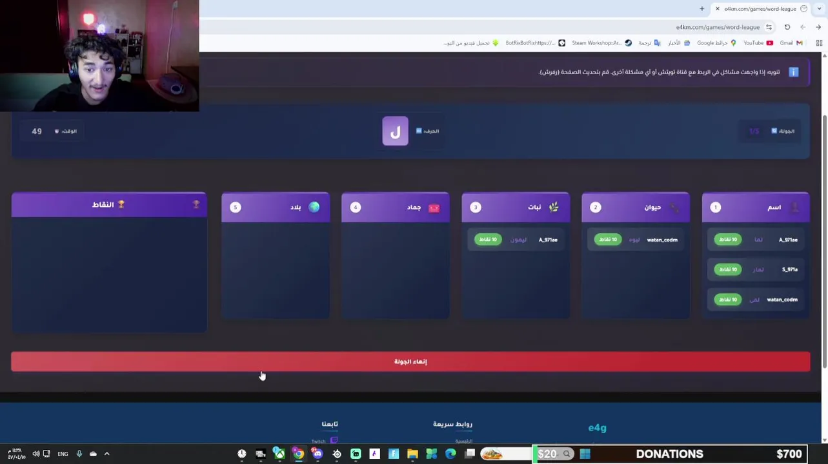Select the word ليمون in نبات column

(x=518, y=240)
